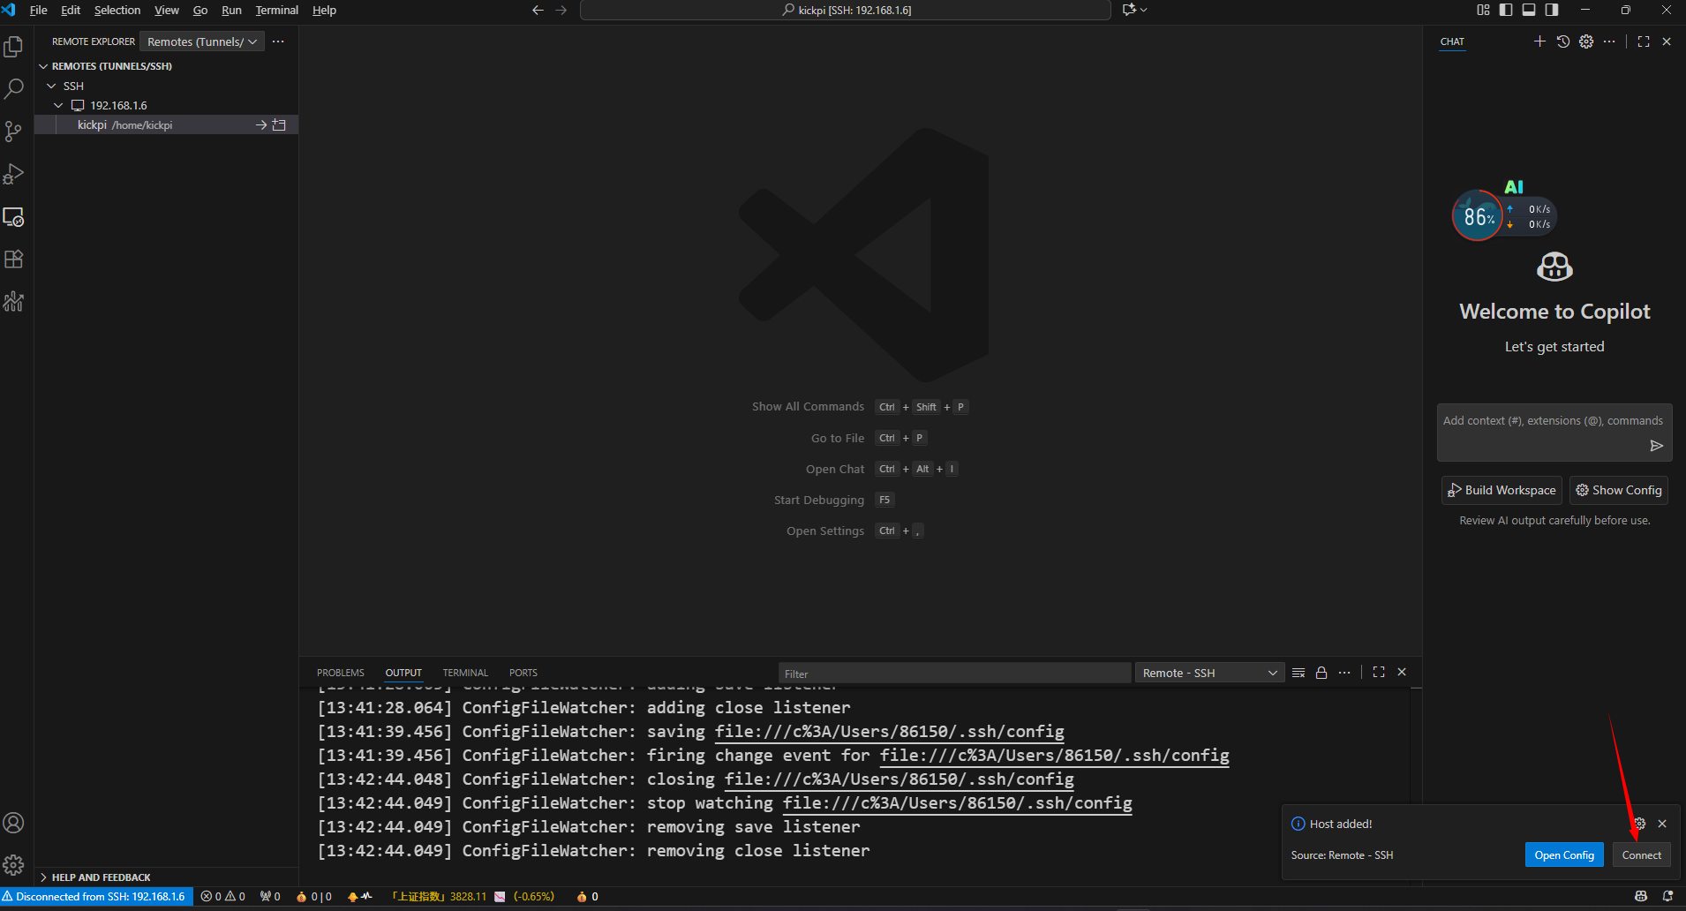
Task: Switch to PROBLEMS tab
Action: (341, 673)
